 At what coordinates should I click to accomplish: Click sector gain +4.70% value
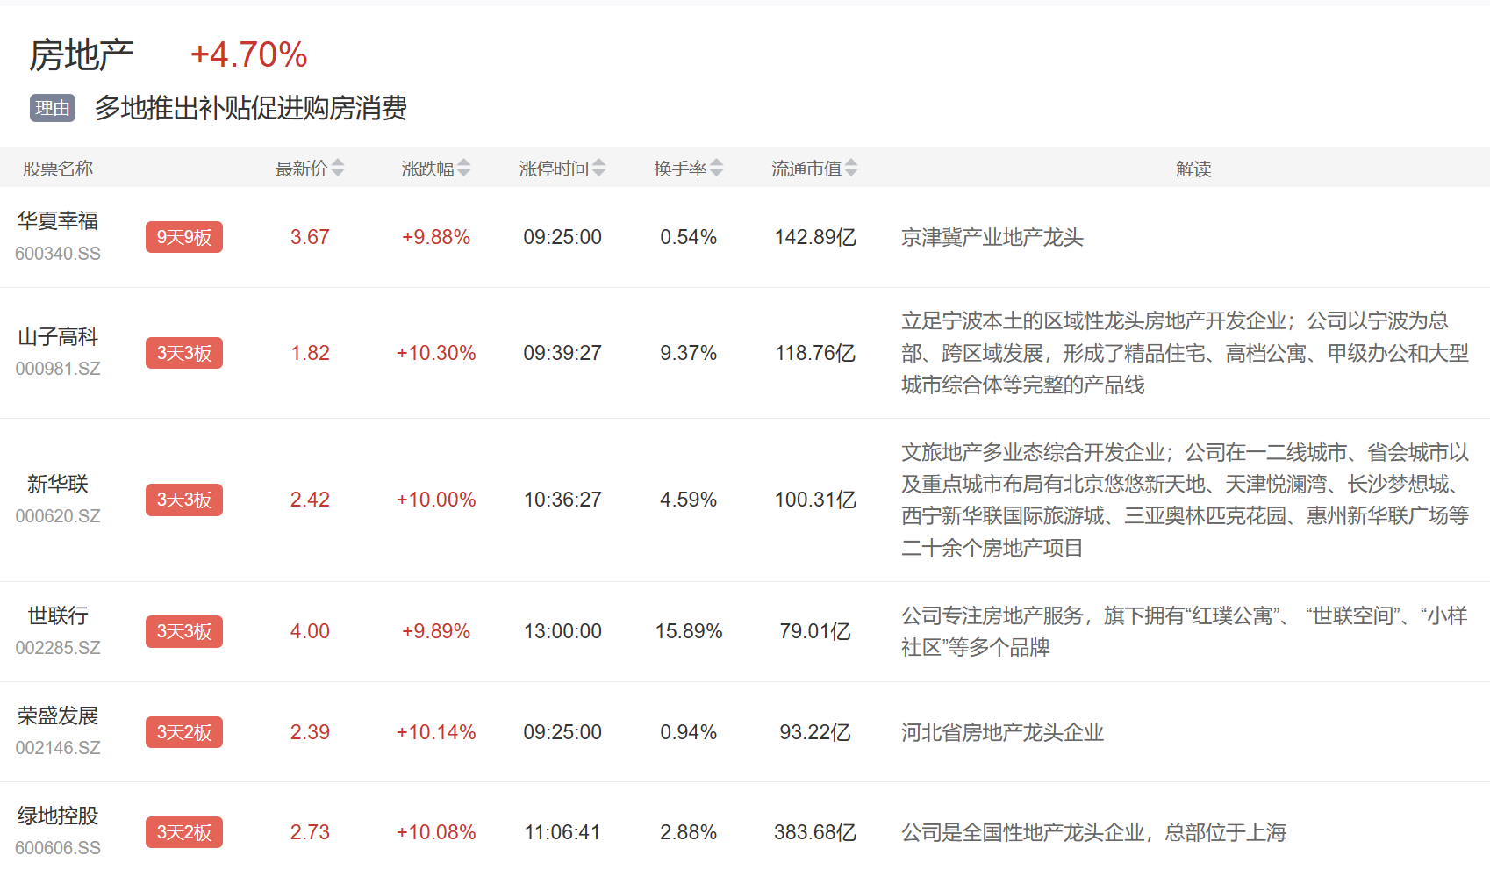tap(249, 55)
